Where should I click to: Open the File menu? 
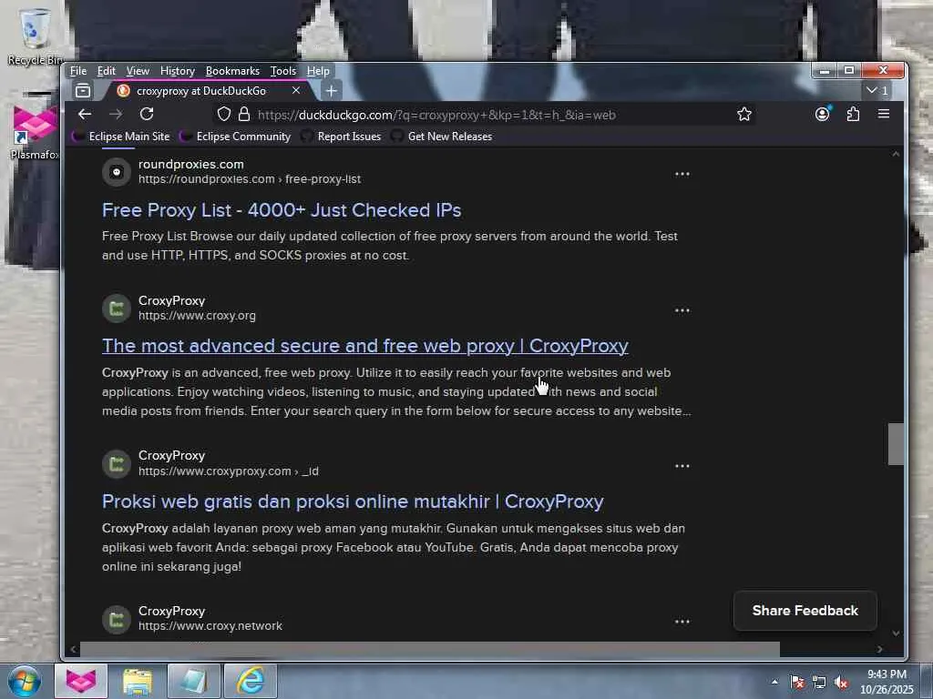pos(78,71)
